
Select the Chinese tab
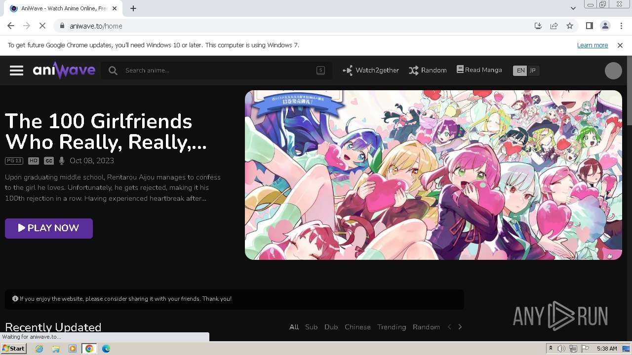click(357, 327)
